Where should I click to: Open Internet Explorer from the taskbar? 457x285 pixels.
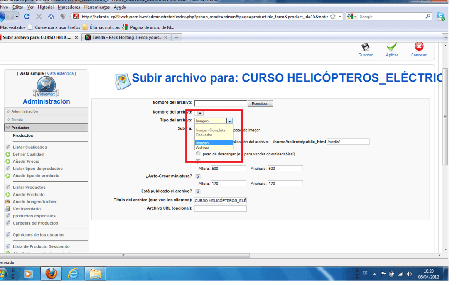click(x=73, y=274)
